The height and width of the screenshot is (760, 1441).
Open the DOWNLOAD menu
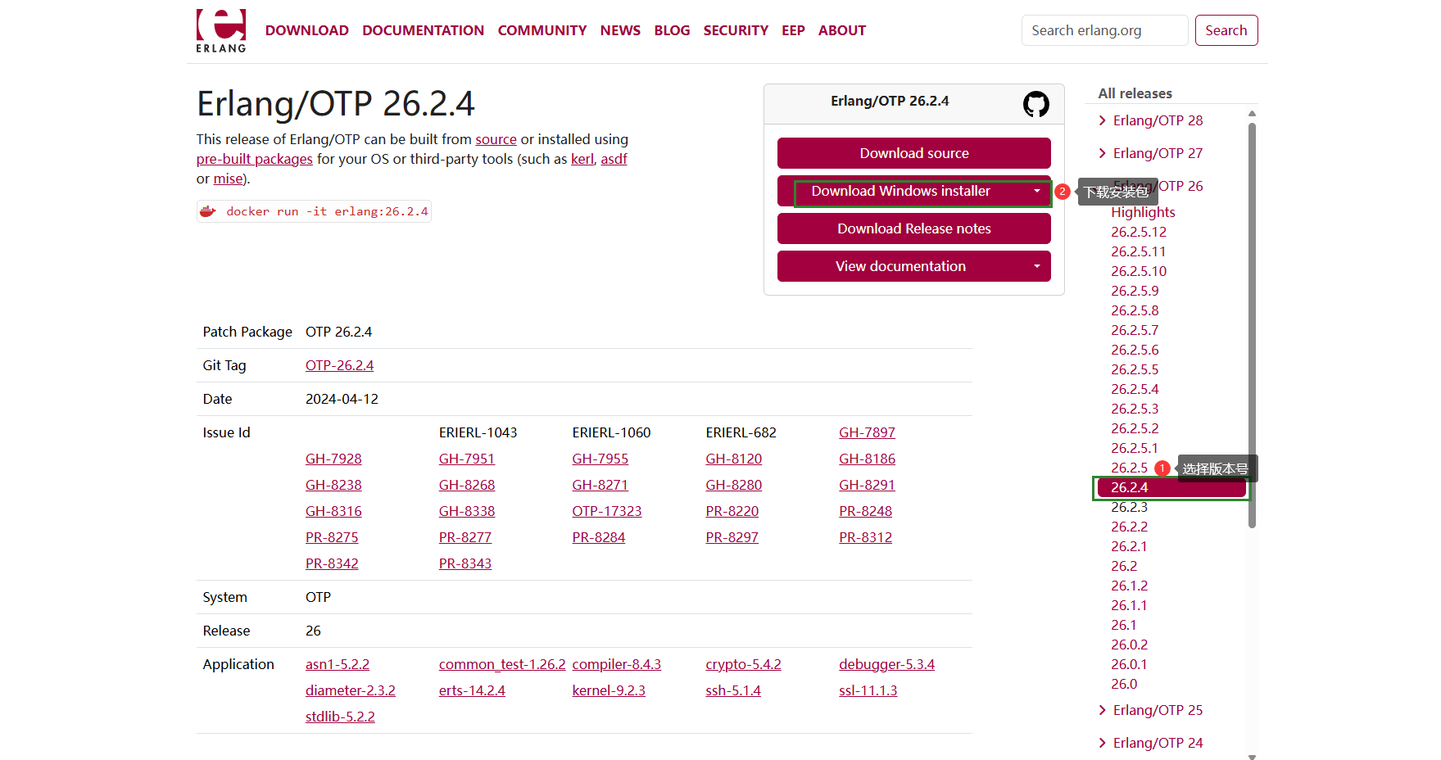[307, 30]
